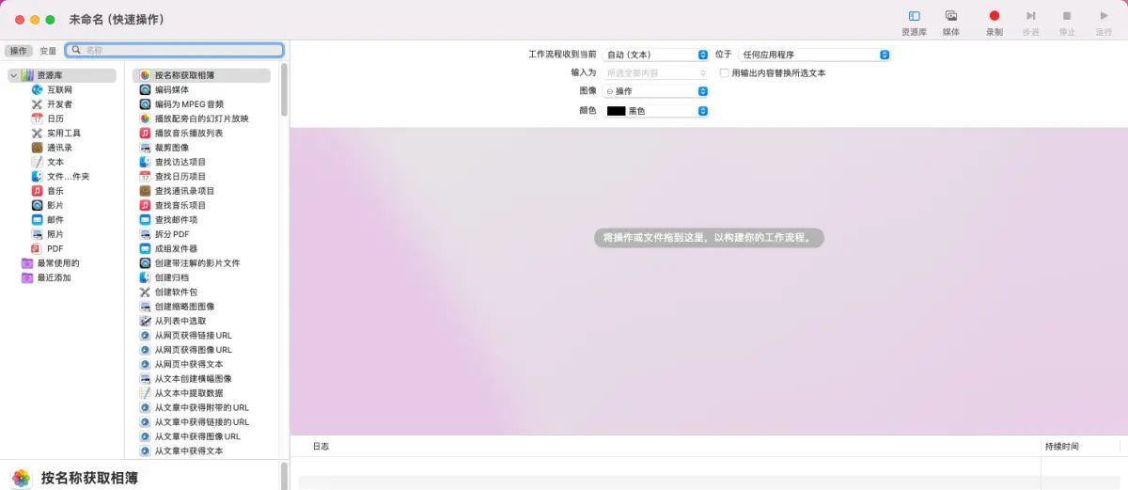Open the 自动 (文本) input type dropdown

(655, 55)
